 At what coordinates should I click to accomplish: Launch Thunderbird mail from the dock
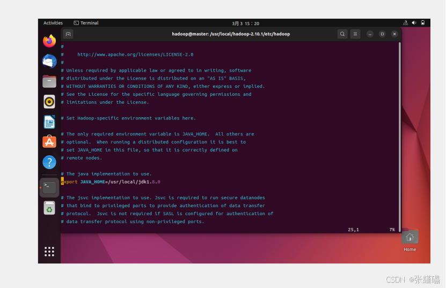coord(49,61)
